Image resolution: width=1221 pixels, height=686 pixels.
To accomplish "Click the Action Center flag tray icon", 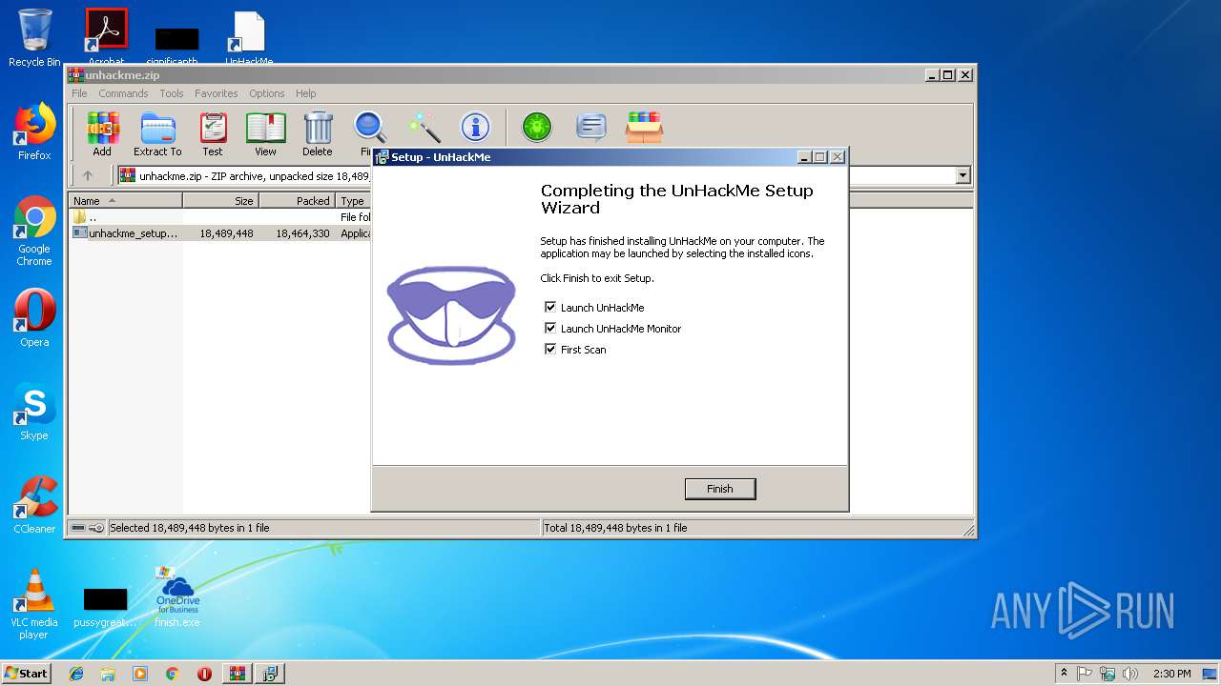I will click(1085, 674).
